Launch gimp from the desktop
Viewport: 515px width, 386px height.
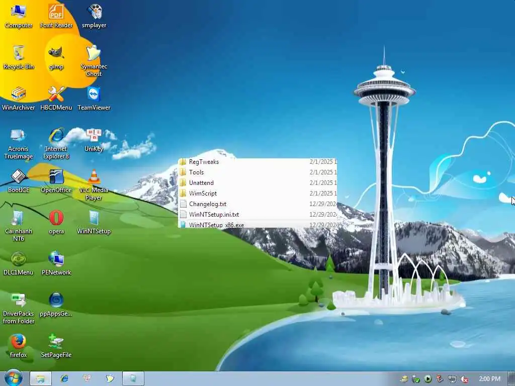pos(56,57)
